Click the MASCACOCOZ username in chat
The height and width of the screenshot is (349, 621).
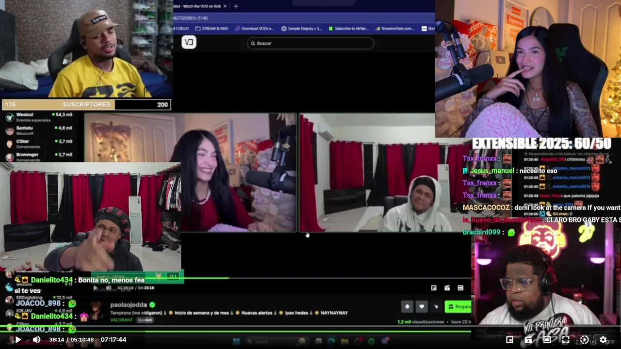(486, 207)
